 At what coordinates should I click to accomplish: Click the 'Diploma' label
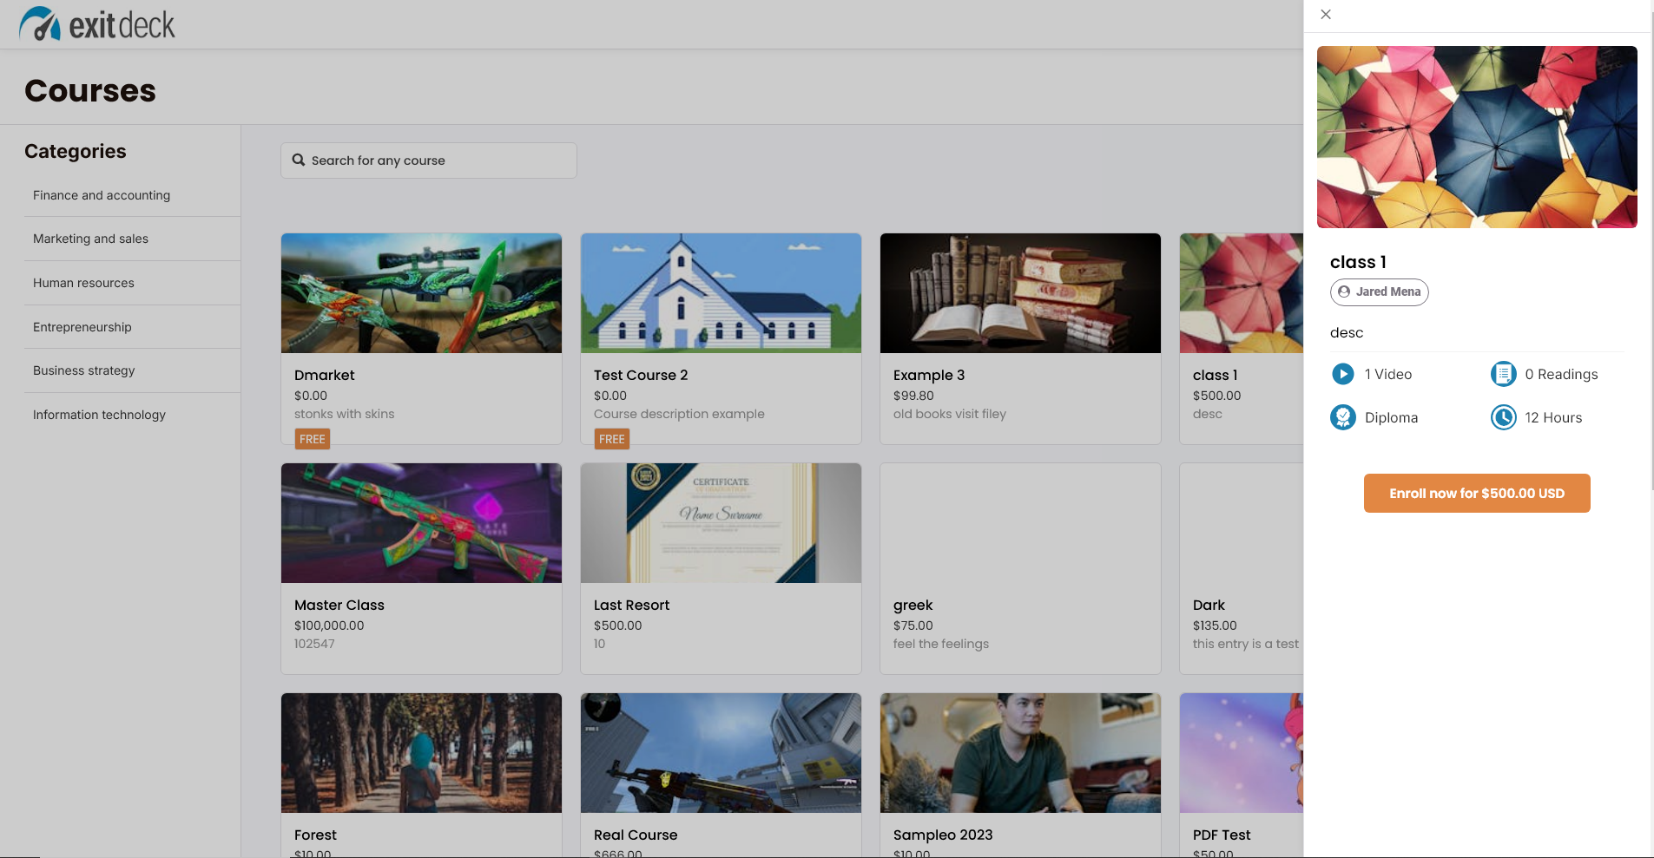tap(1391, 417)
